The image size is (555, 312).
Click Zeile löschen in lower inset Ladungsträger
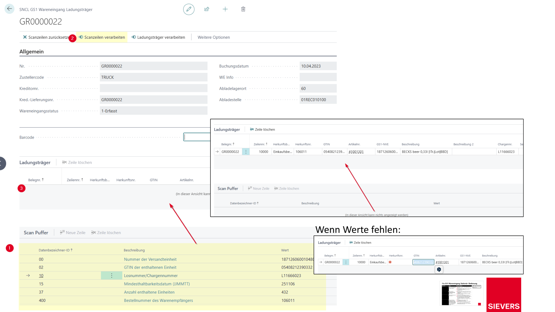click(x=360, y=242)
